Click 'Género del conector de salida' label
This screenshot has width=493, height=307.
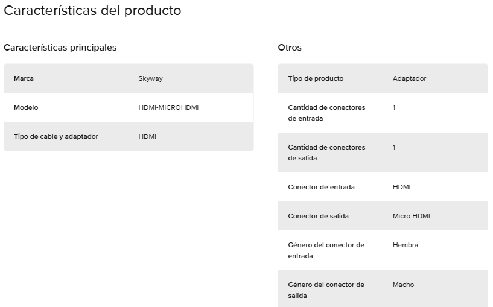point(326,290)
